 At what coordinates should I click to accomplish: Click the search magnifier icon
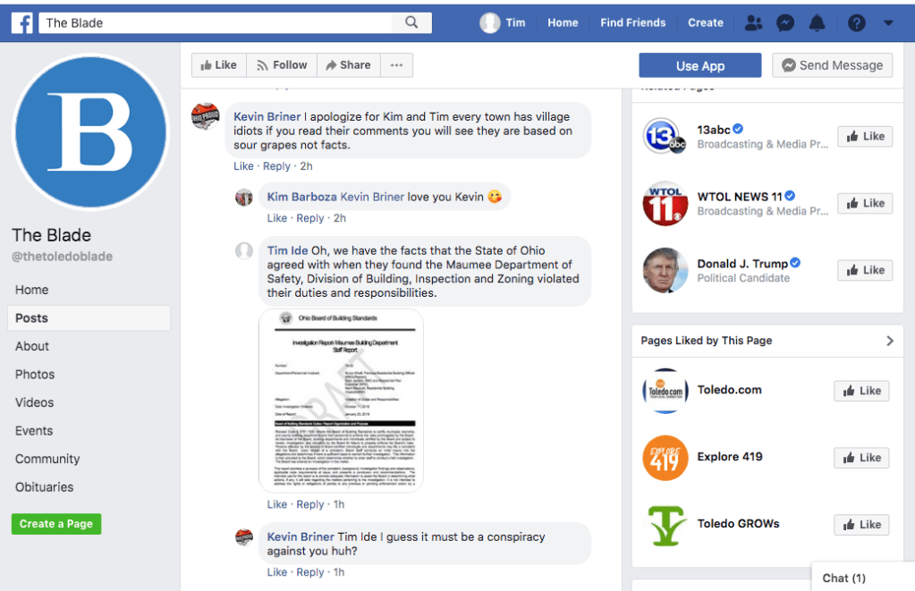pyautogui.click(x=411, y=23)
